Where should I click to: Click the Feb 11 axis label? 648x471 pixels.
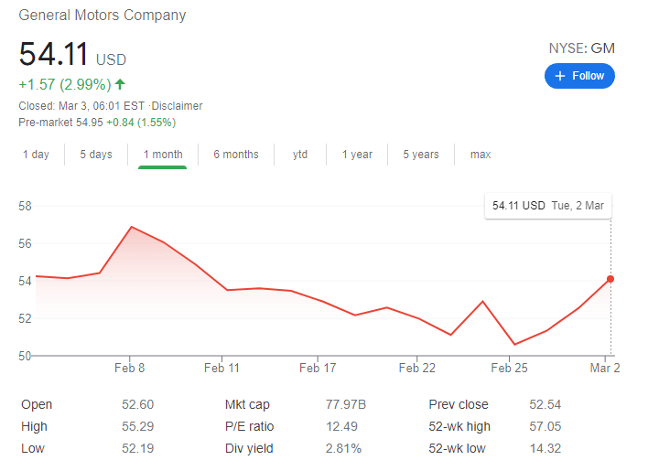[221, 368]
